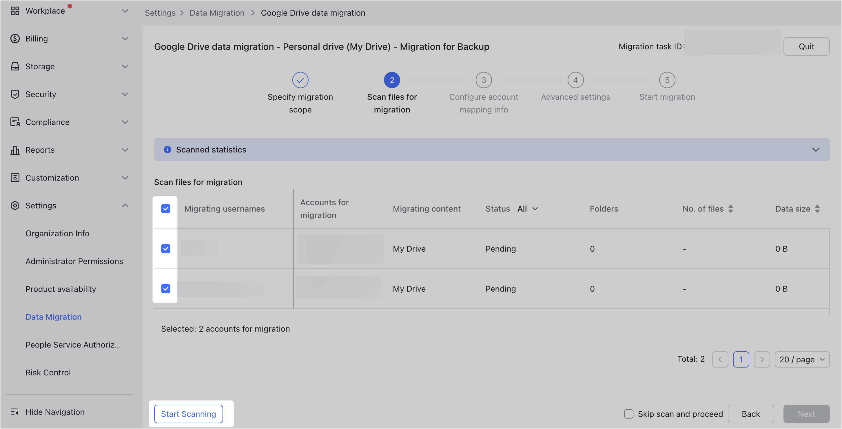Click the Start Scanning button
This screenshot has height=429, width=842.
[x=188, y=414]
